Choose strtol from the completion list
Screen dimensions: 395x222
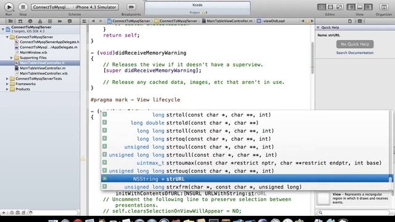click(246, 115)
